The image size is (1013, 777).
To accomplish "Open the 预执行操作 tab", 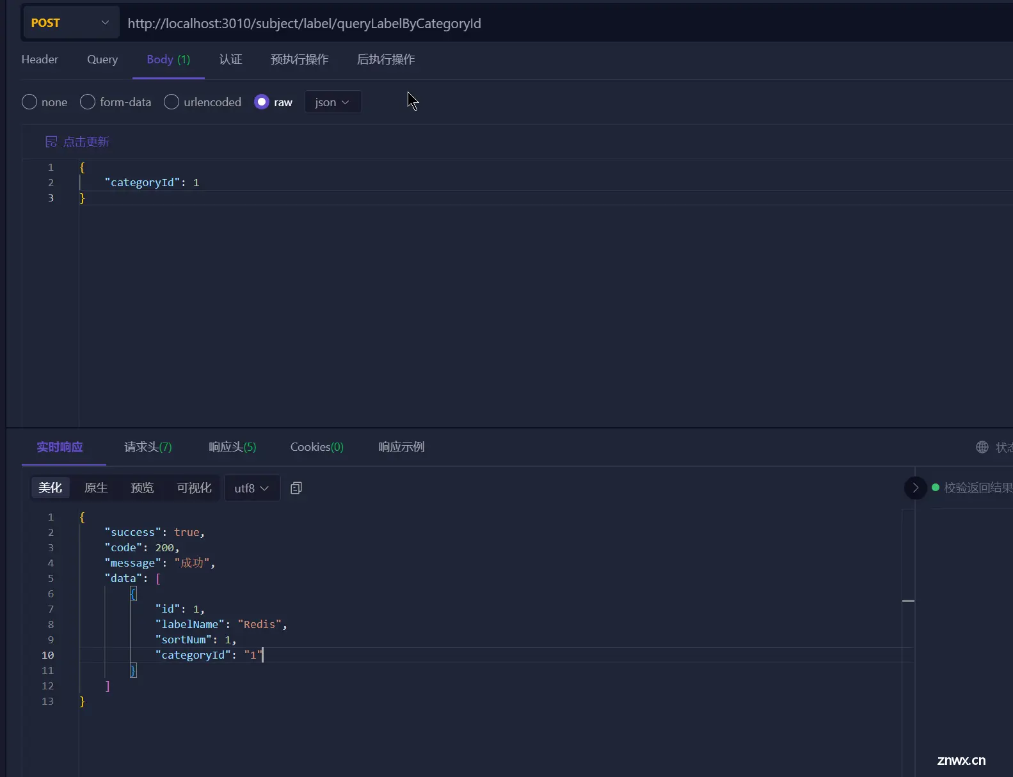I will (299, 59).
